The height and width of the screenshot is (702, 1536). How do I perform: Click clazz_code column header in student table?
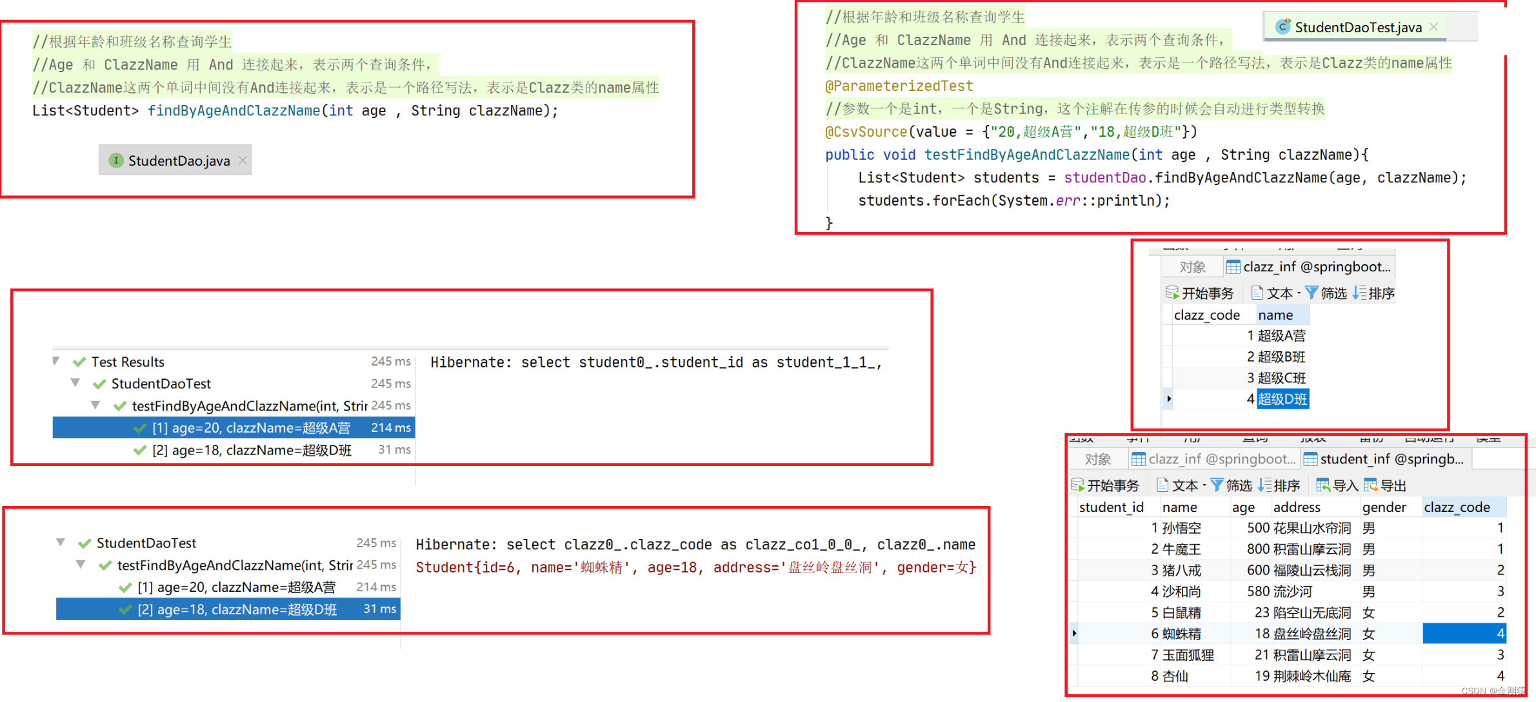point(1464,507)
